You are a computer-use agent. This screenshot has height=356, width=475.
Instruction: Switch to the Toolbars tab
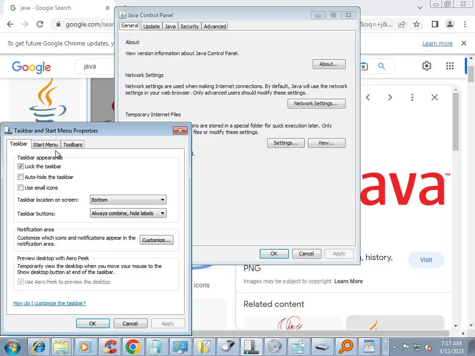pos(73,145)
